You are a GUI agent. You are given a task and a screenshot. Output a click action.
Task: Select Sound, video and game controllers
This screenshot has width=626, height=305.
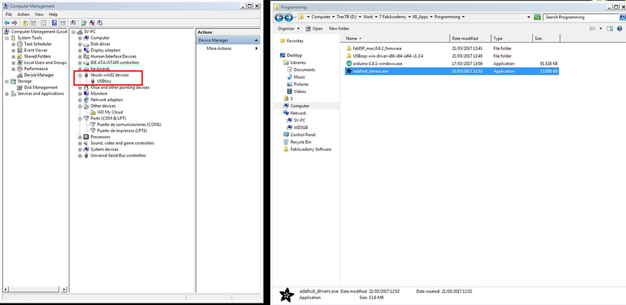(123, 143)
